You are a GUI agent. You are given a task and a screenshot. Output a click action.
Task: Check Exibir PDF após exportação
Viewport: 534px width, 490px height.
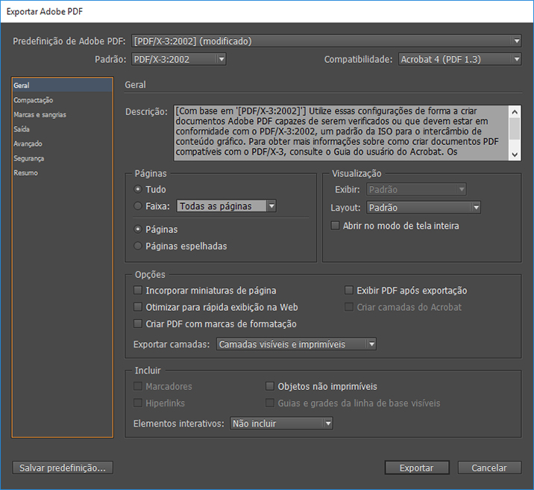(x=349, y=291)
